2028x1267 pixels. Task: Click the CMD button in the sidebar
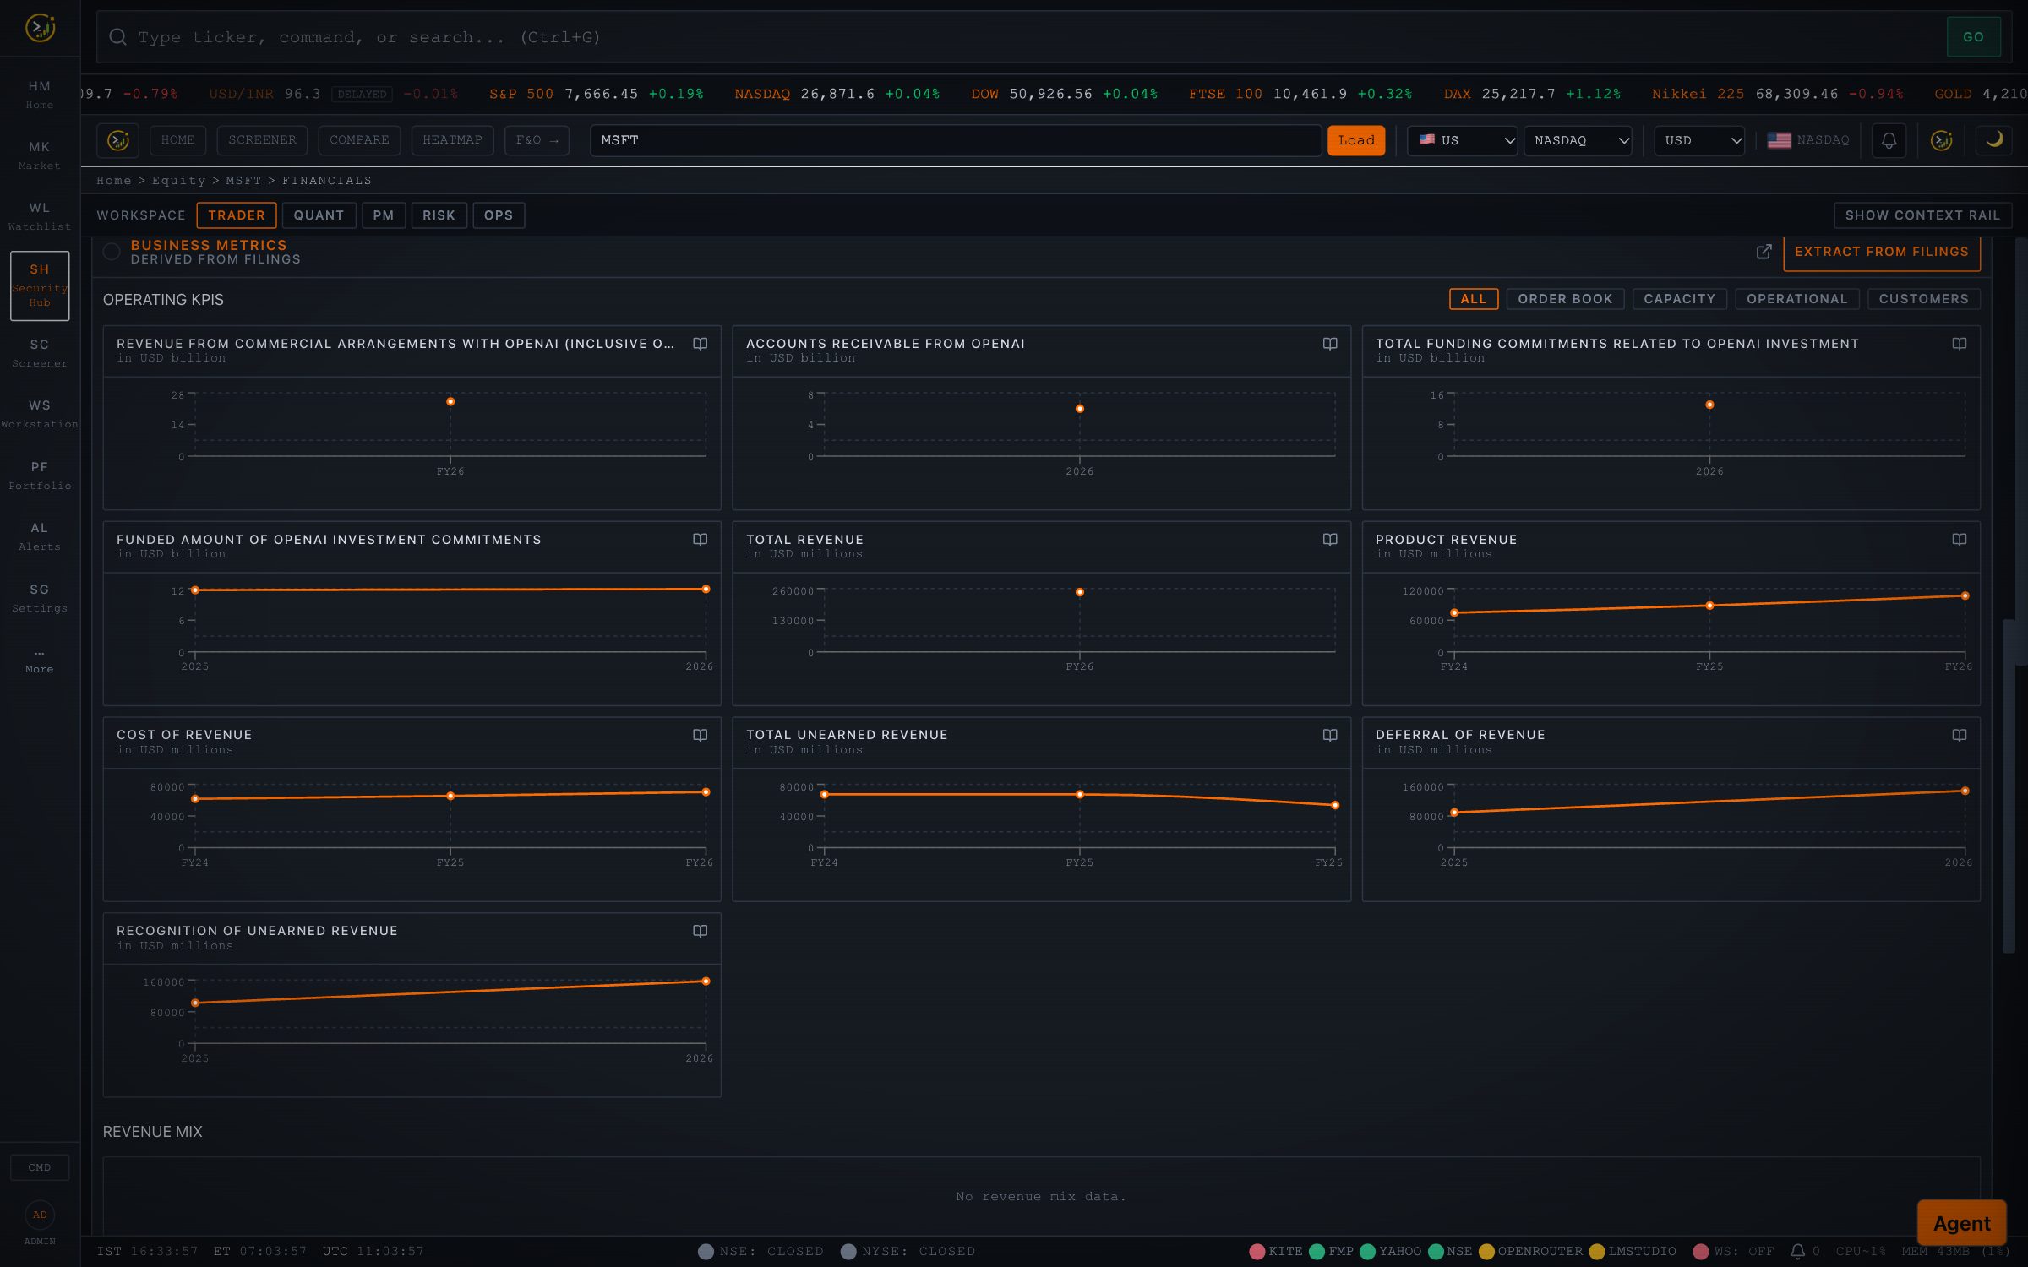(40, 1167)
